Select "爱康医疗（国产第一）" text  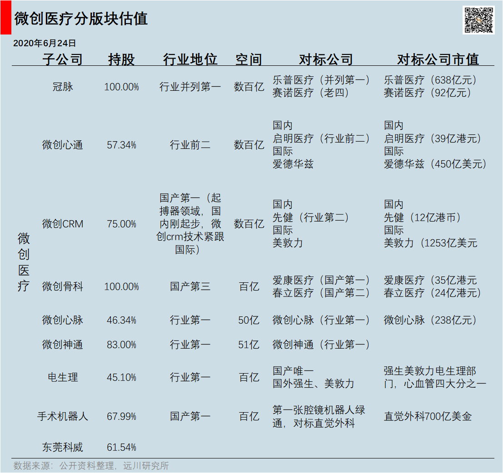click(x=321, y=280)
